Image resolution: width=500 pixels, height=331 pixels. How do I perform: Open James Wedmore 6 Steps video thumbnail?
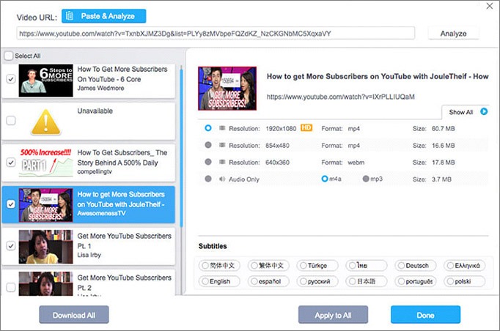(x=45, y=81)
